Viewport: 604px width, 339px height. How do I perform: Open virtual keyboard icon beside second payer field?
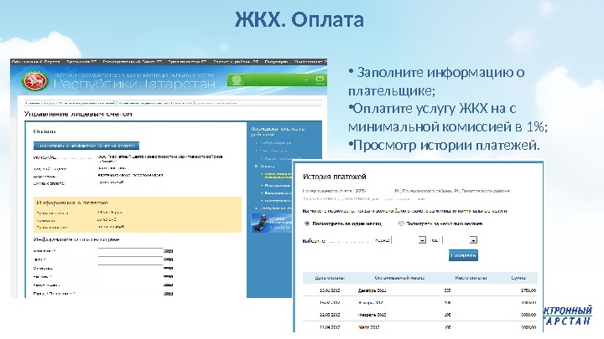coord(169,259)
